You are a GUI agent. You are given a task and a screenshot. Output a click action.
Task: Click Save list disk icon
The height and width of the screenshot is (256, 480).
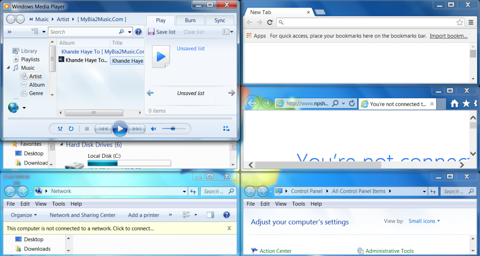pos(151,32)
